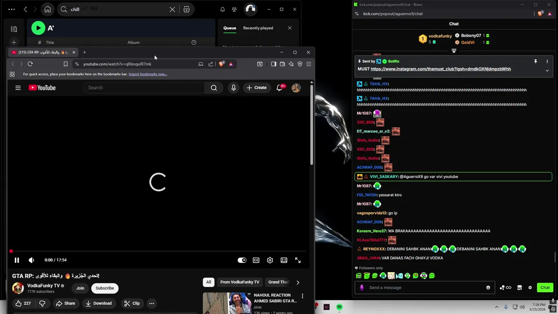The width and height of the screenshot is (558, 314).
Task: Show next filter chips with arrow
Action: click(298, 282)
